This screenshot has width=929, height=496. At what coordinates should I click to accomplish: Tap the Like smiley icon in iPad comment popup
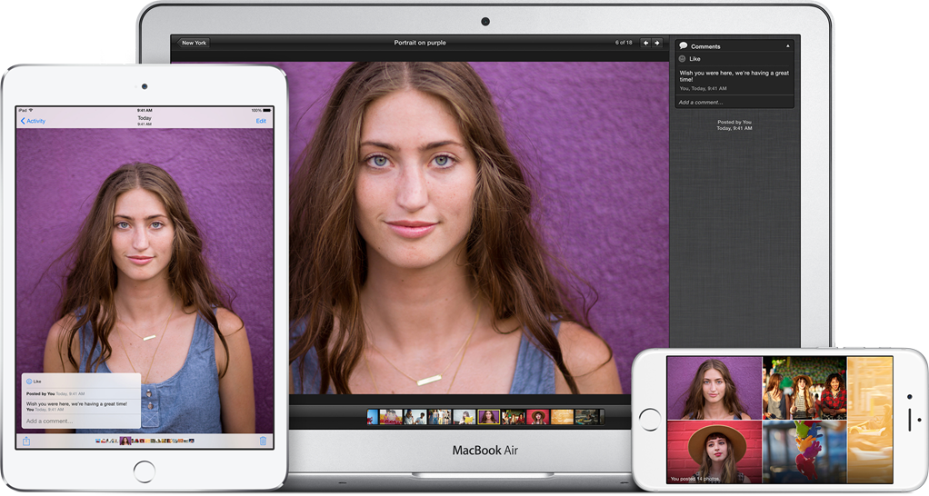29,382
